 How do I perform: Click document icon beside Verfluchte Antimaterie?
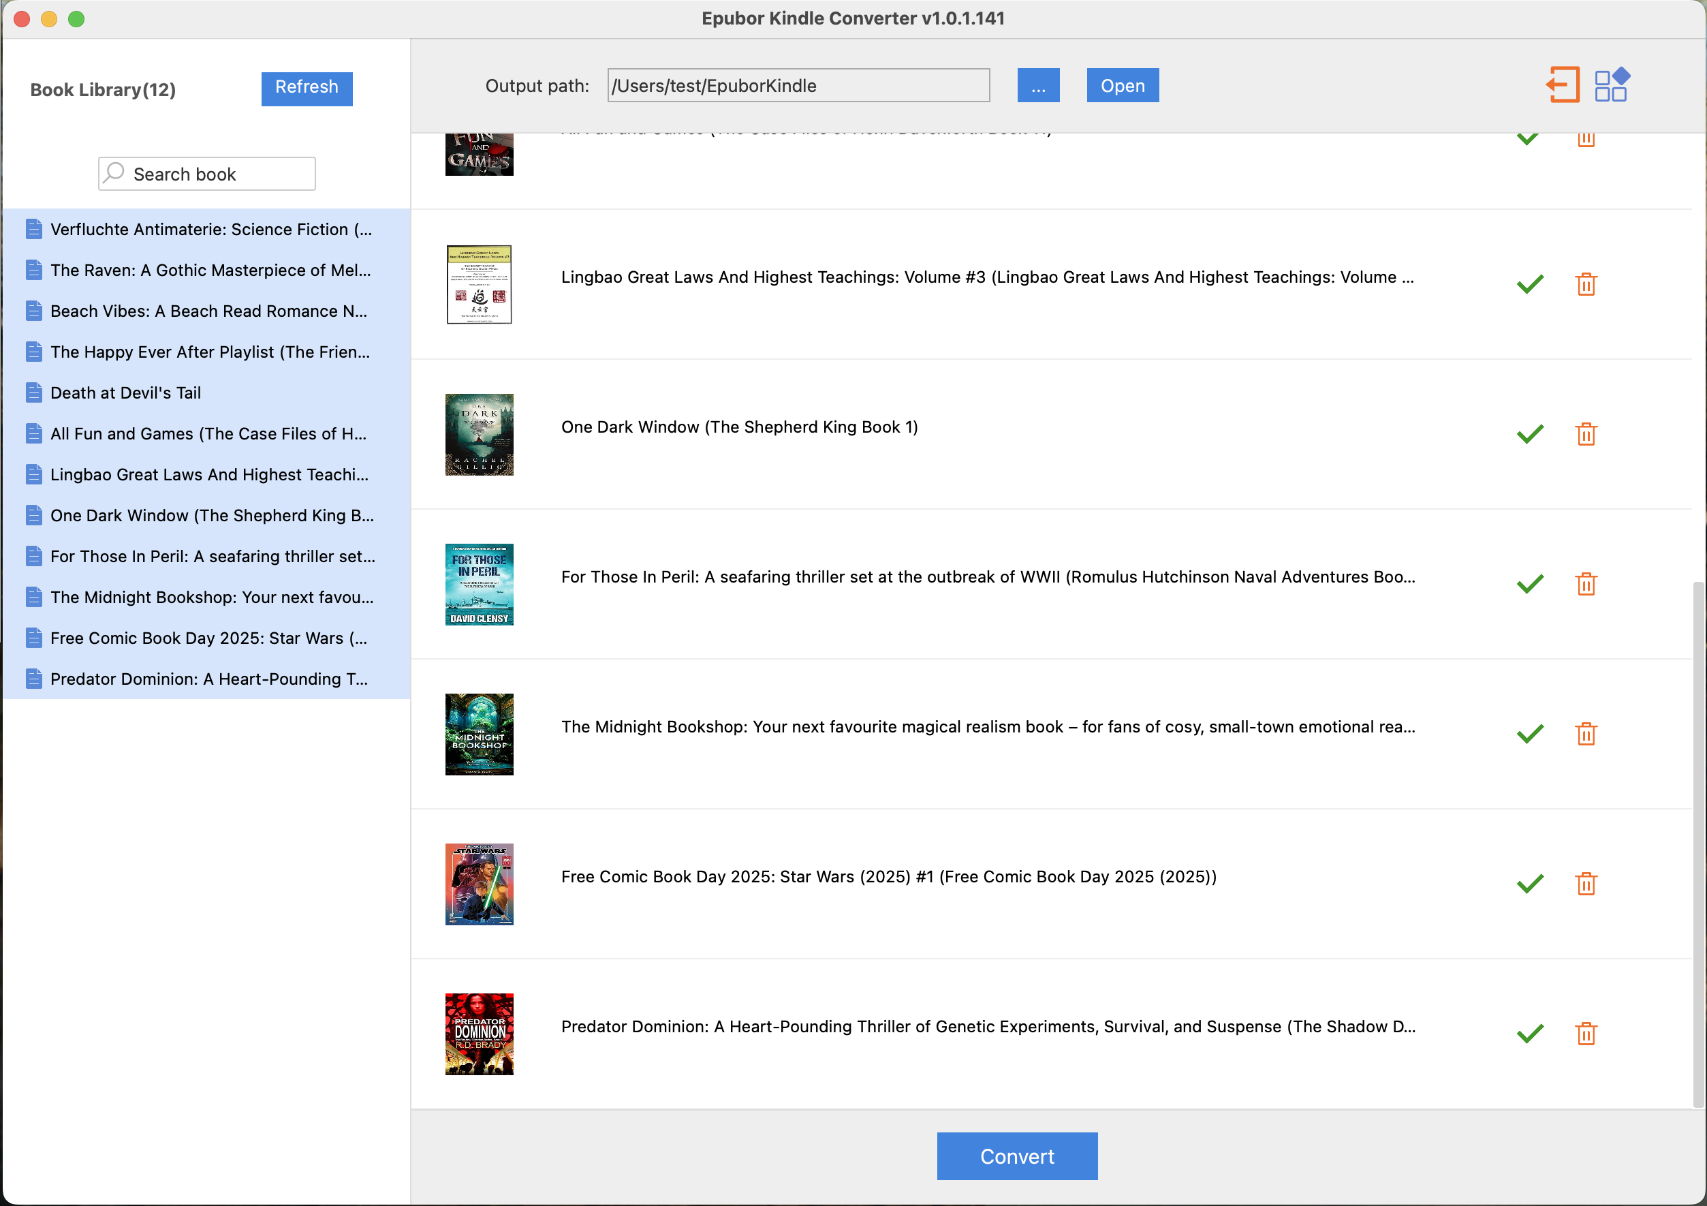coord(33,229)
